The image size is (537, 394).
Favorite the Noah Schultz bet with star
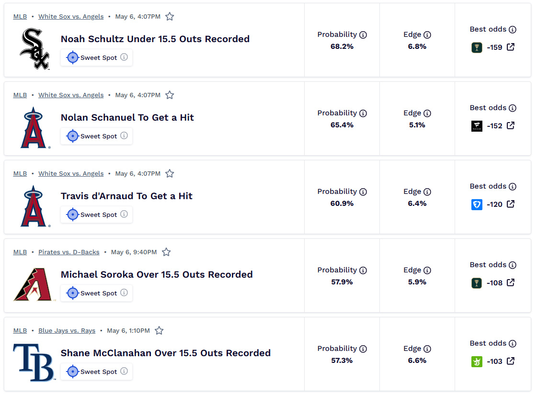[170, 16]
